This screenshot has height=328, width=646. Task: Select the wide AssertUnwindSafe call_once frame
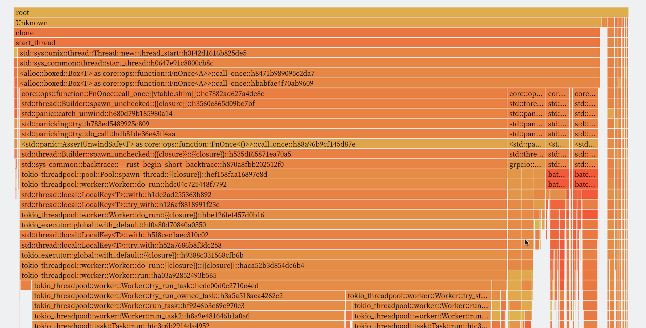pyautogui.click(x=263, y=144)
